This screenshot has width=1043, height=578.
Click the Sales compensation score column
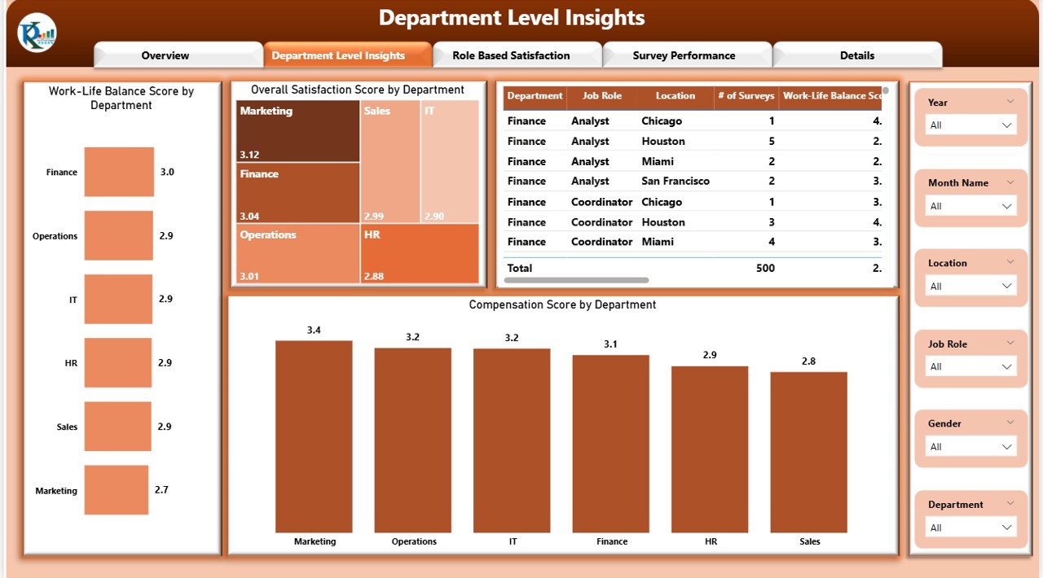tap(809, 453)
